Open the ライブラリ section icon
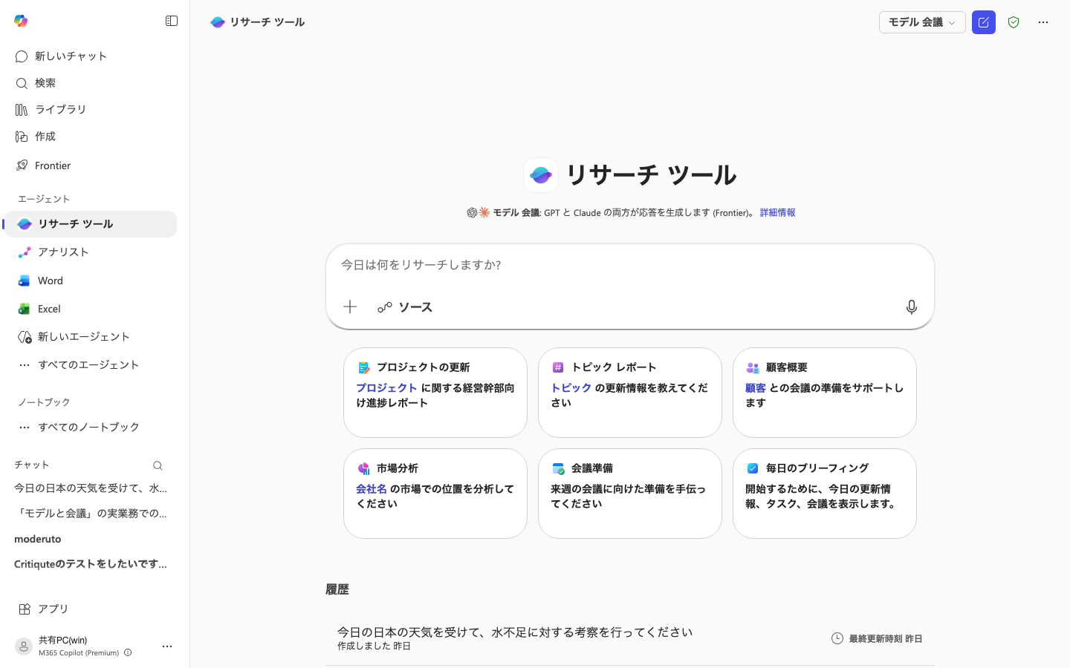The width and height of the screenshot is (1070, 668). click(22, 109)
